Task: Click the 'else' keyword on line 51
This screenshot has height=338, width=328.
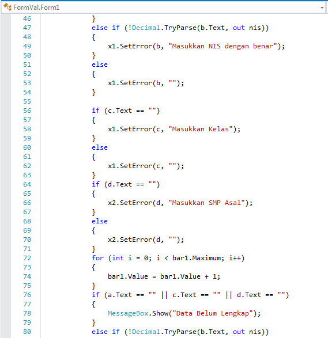Action: 100,64
